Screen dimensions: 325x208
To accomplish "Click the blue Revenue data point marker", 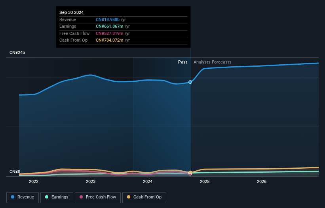I will [190, 82].
